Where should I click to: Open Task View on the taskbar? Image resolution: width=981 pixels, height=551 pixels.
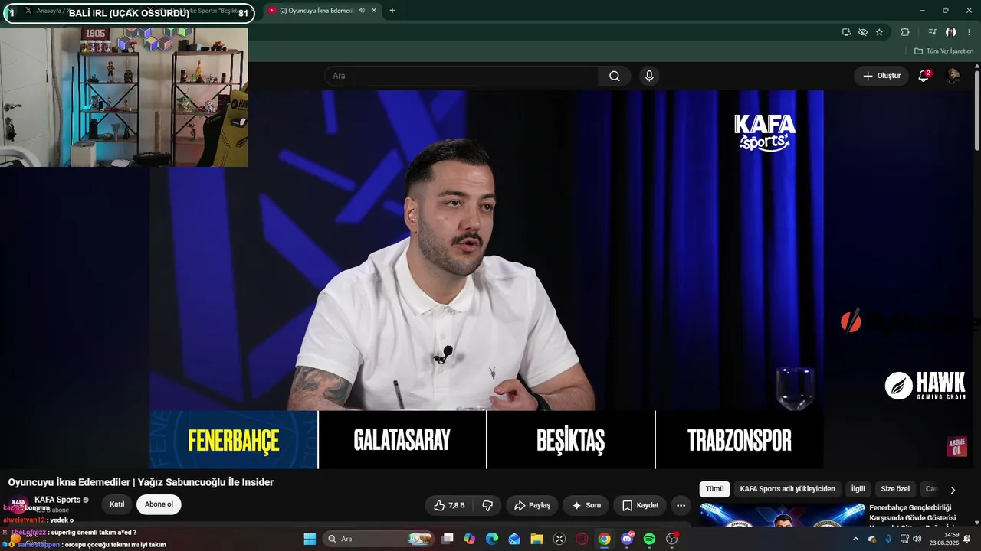point(448,539)
